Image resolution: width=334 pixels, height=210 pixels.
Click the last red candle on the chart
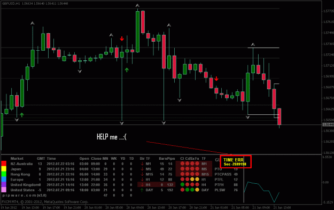pyautogui.click(x=279, y=116)
